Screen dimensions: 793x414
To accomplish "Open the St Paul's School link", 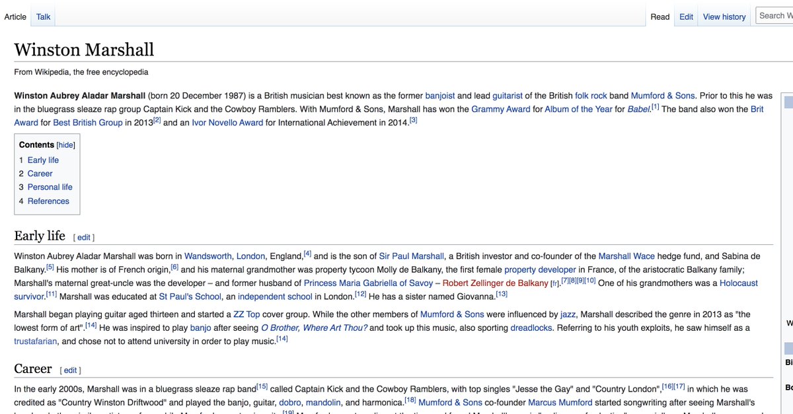I will pyautogui.click(x=191, y=296).
